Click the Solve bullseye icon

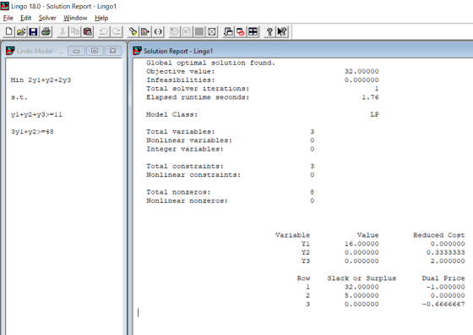(x=174, y=31)
